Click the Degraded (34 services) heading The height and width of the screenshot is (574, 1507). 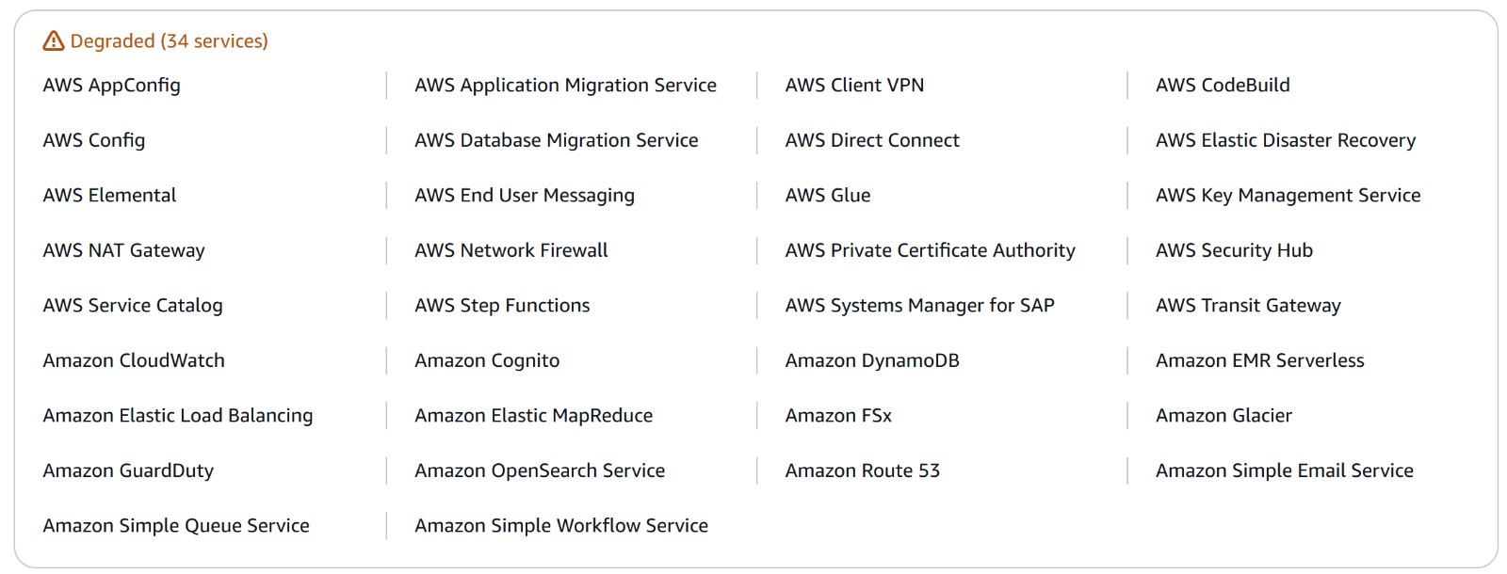click(x=169, y=41)
